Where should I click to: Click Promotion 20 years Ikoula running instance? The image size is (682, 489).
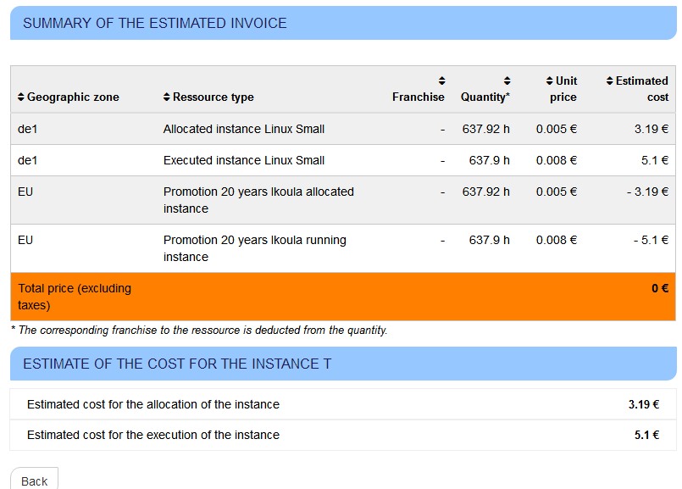(254, 248)
